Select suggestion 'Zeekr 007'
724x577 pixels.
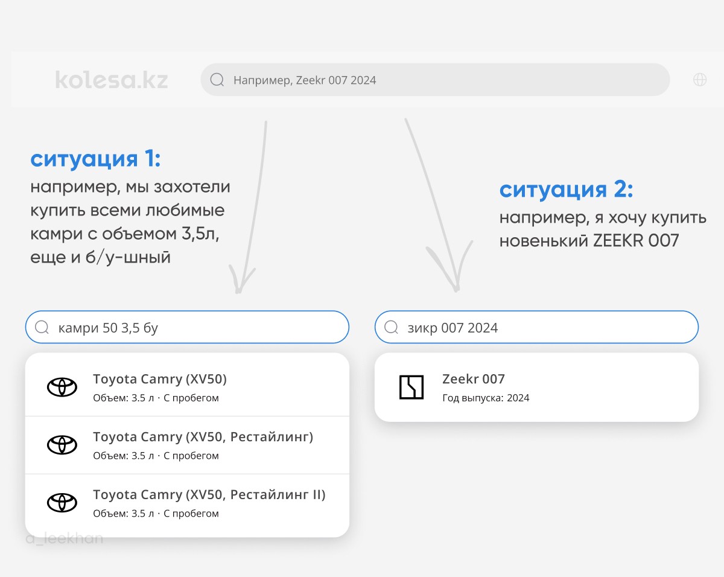[x=536, y=387]
